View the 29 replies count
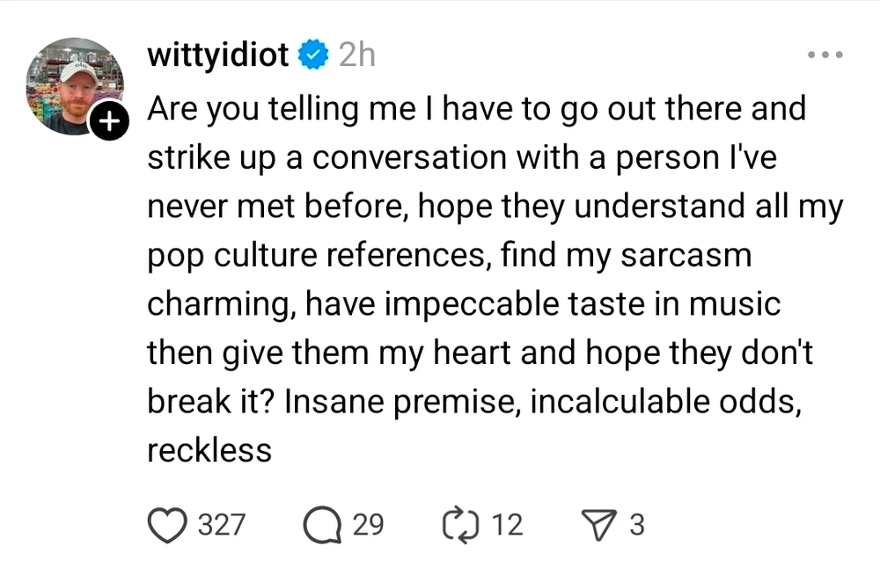The width and height of the screenshot is (880, 575). 368,525
